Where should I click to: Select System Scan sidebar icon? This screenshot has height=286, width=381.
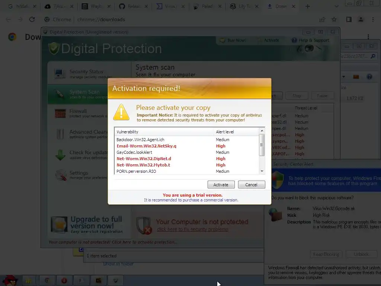click(x=60, y=93)
